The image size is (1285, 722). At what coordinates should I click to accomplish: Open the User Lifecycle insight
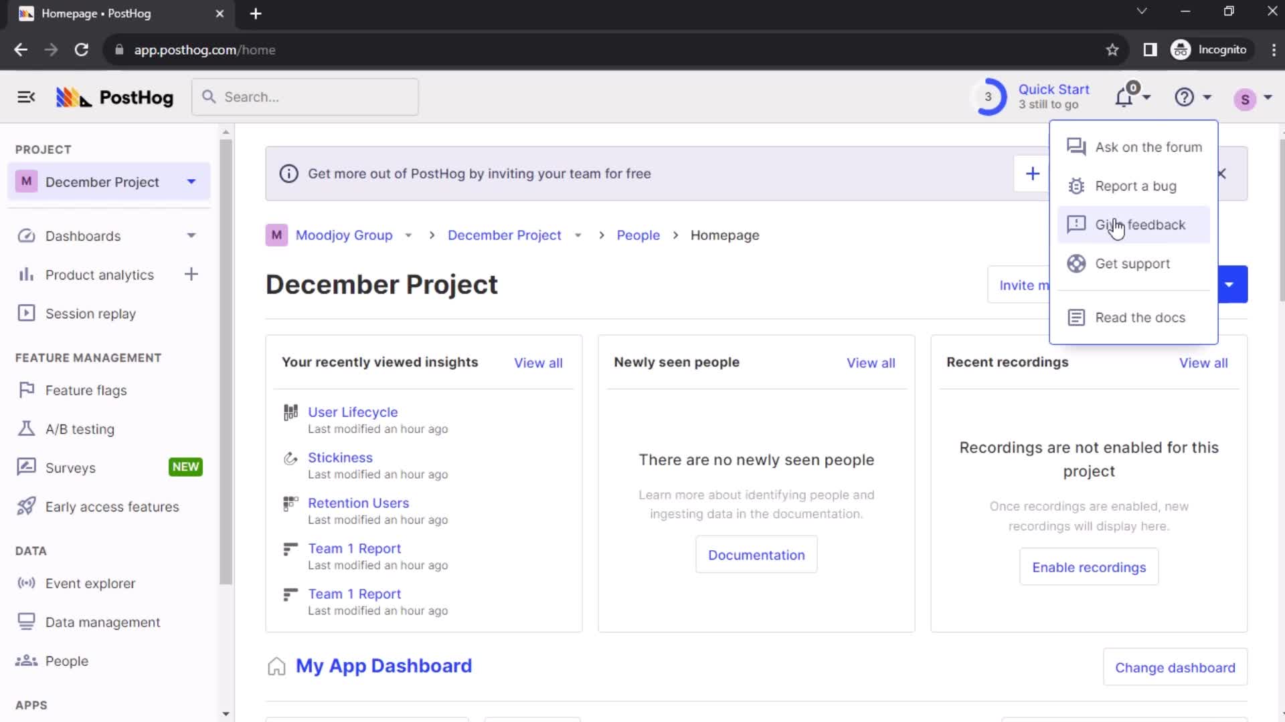click(x=353, y=412)
